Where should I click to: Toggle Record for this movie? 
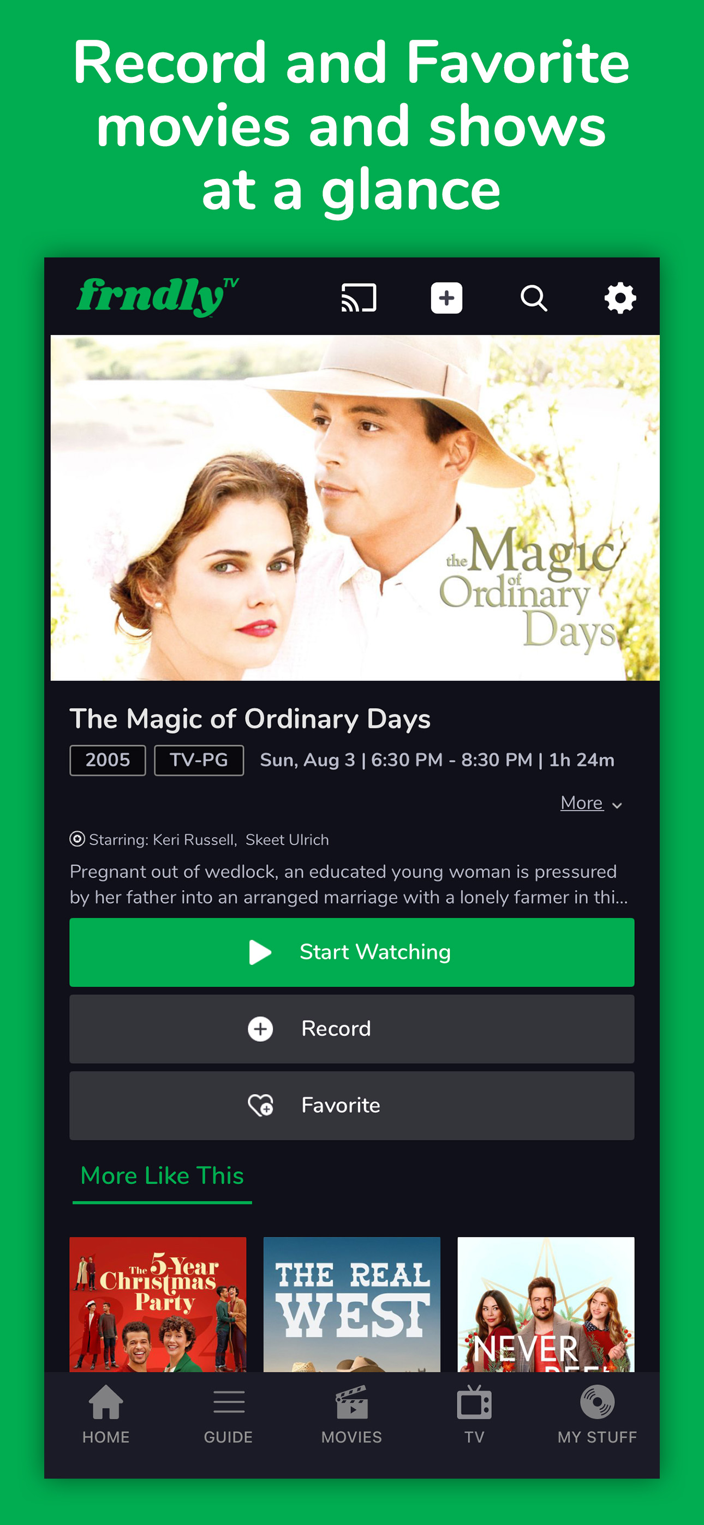coord(352,1029)
